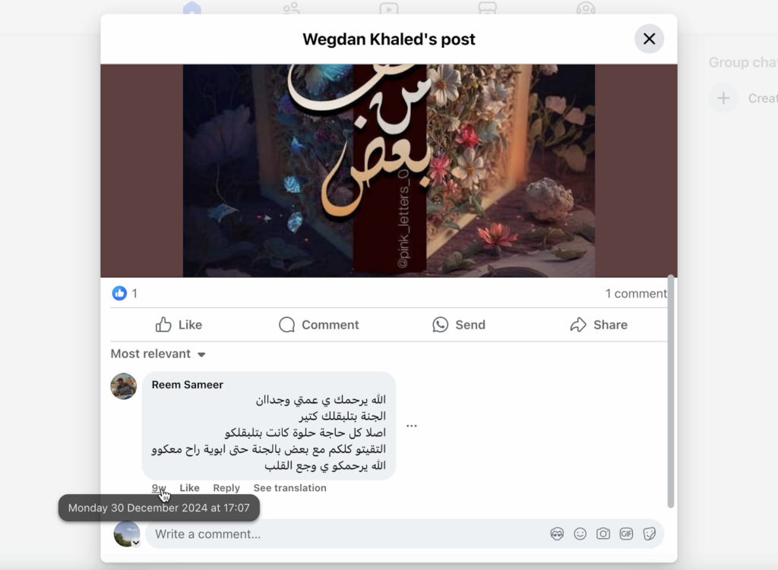778x570 pixels.
Task: Click See translation under the comment
Action: [x=289, y=488]
